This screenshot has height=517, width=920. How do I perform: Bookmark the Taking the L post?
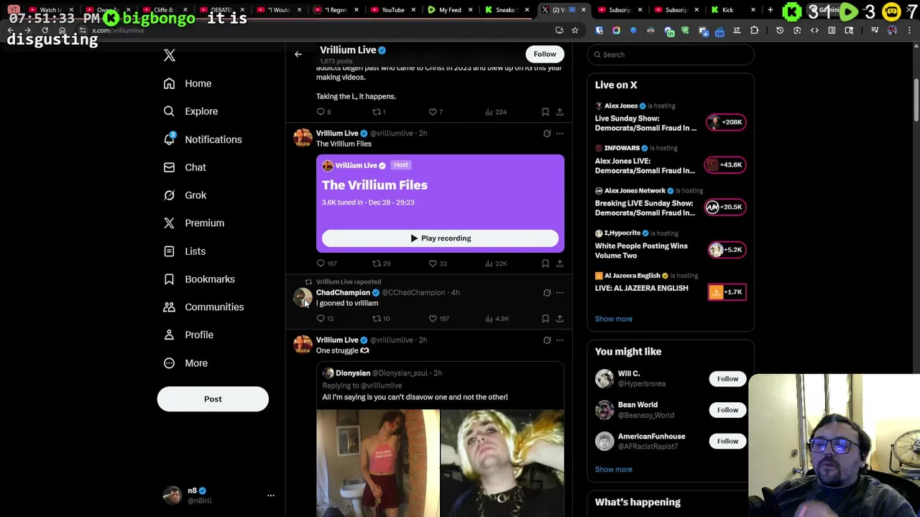click(x=546, y=112)
